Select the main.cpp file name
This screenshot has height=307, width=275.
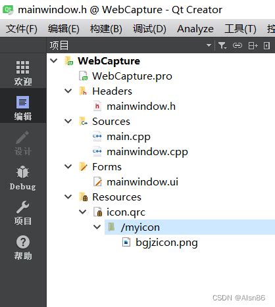tap(128, 137)
